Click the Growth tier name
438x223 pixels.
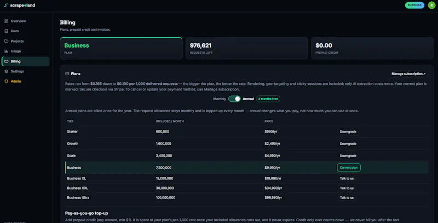pos(73,144)
